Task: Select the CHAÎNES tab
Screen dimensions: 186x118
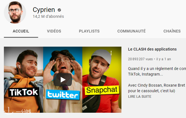Action: 172,31
